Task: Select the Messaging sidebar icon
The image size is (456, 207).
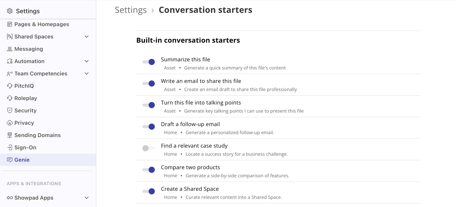Action: pyautogui.click(x=9, y=49)
